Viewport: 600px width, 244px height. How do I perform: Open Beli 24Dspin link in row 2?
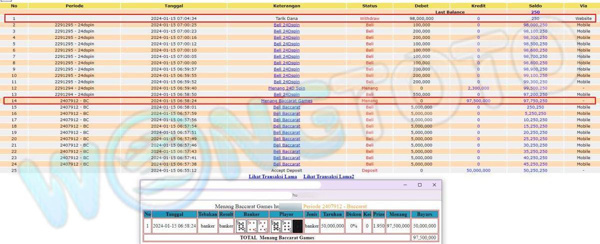coord(286,24)
